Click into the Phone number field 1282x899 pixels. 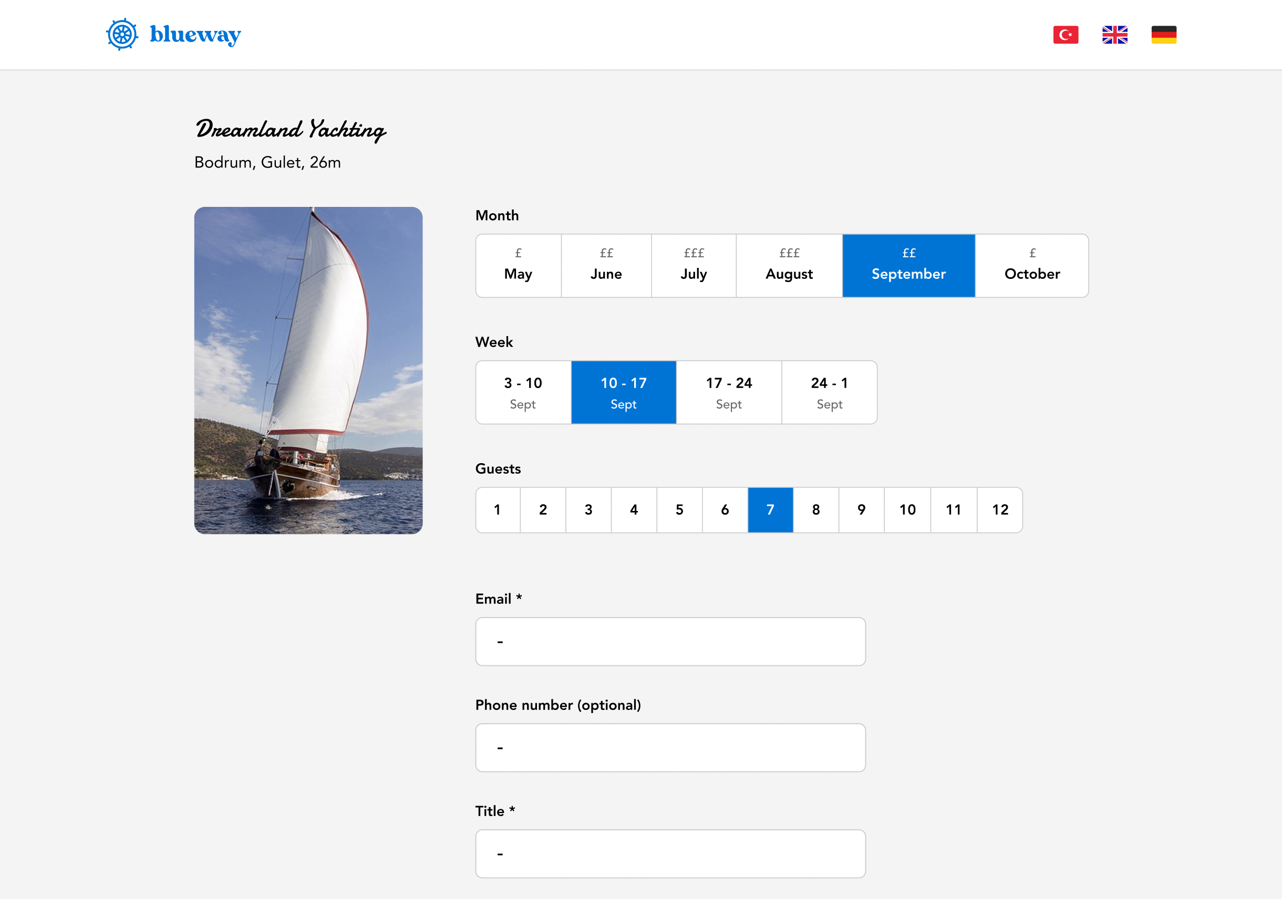[x=670, y=747]
